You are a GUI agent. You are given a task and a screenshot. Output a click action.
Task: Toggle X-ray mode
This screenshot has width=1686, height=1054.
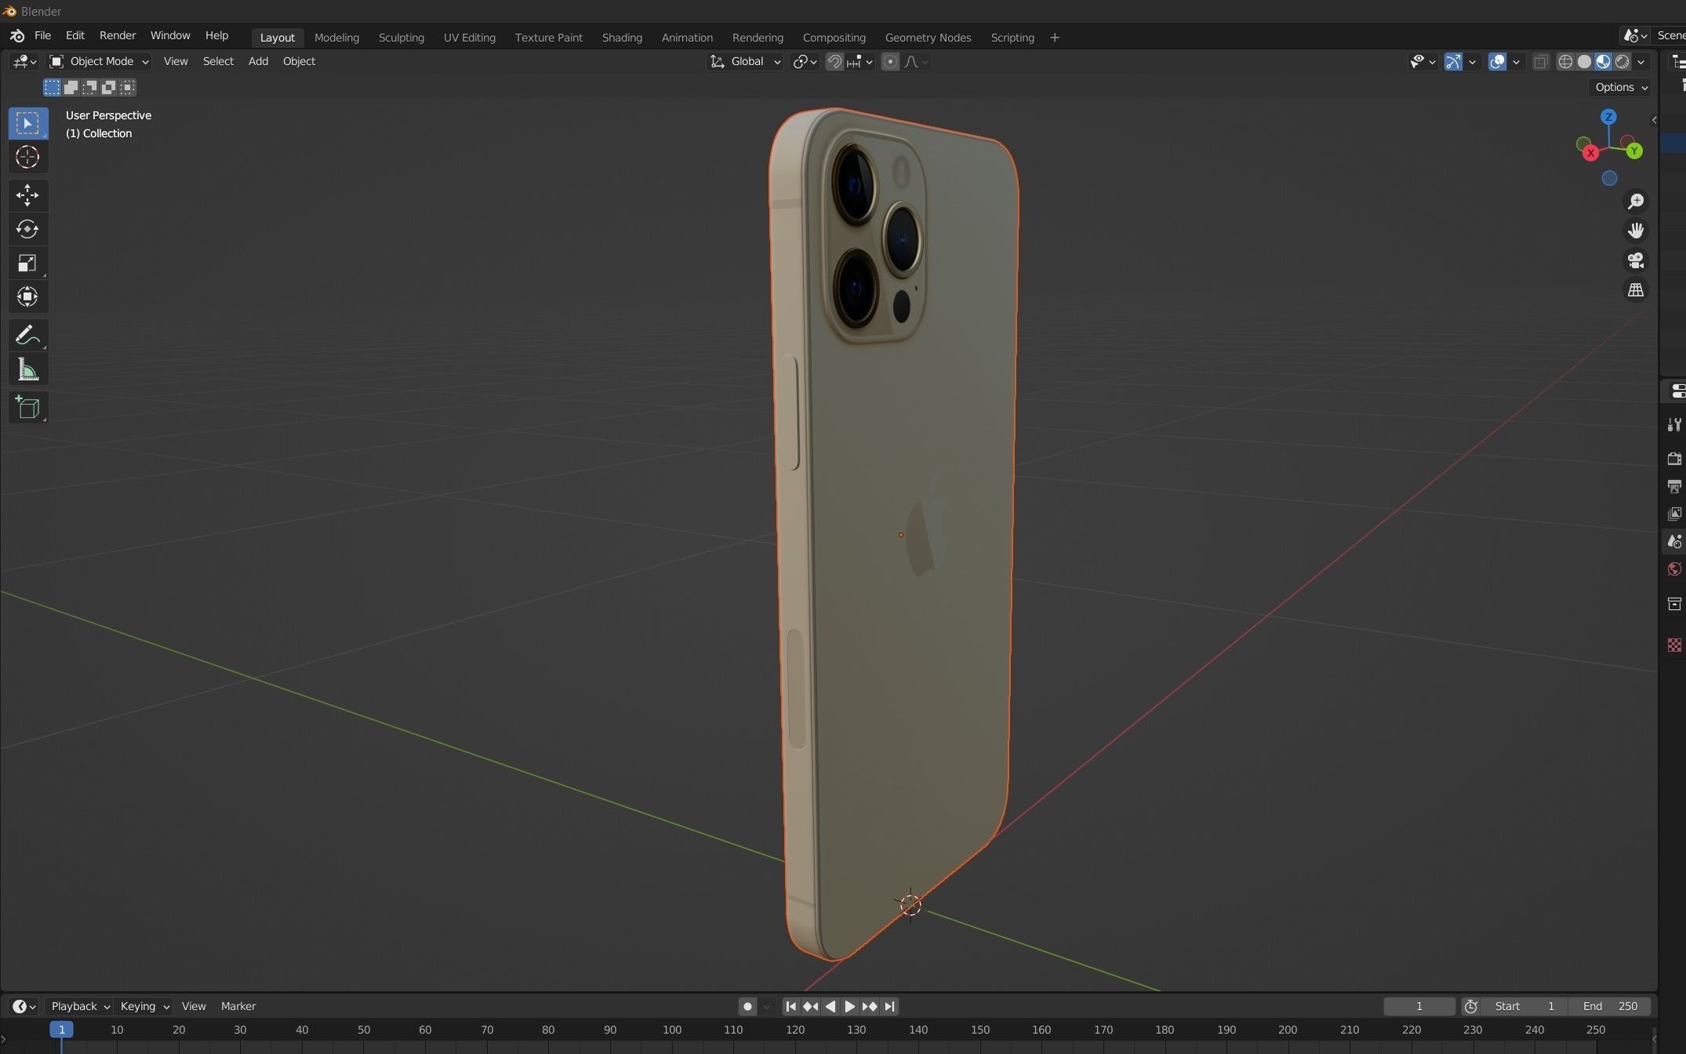tap(1540, 61)
